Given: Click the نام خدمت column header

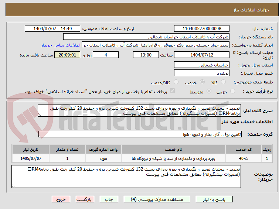Looking at the screenshot, I should pos(173,150).
